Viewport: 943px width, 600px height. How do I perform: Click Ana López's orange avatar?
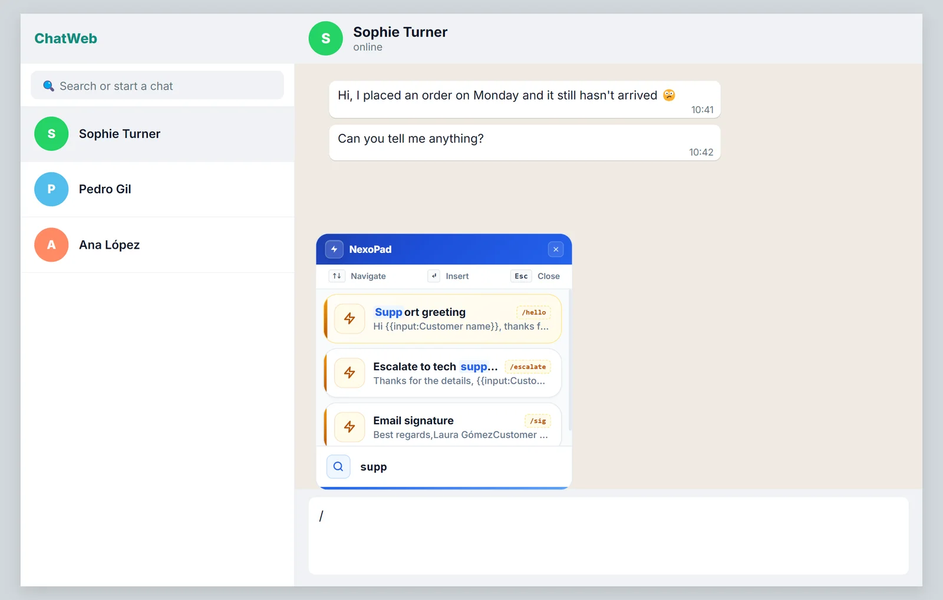tap(51, 245)
